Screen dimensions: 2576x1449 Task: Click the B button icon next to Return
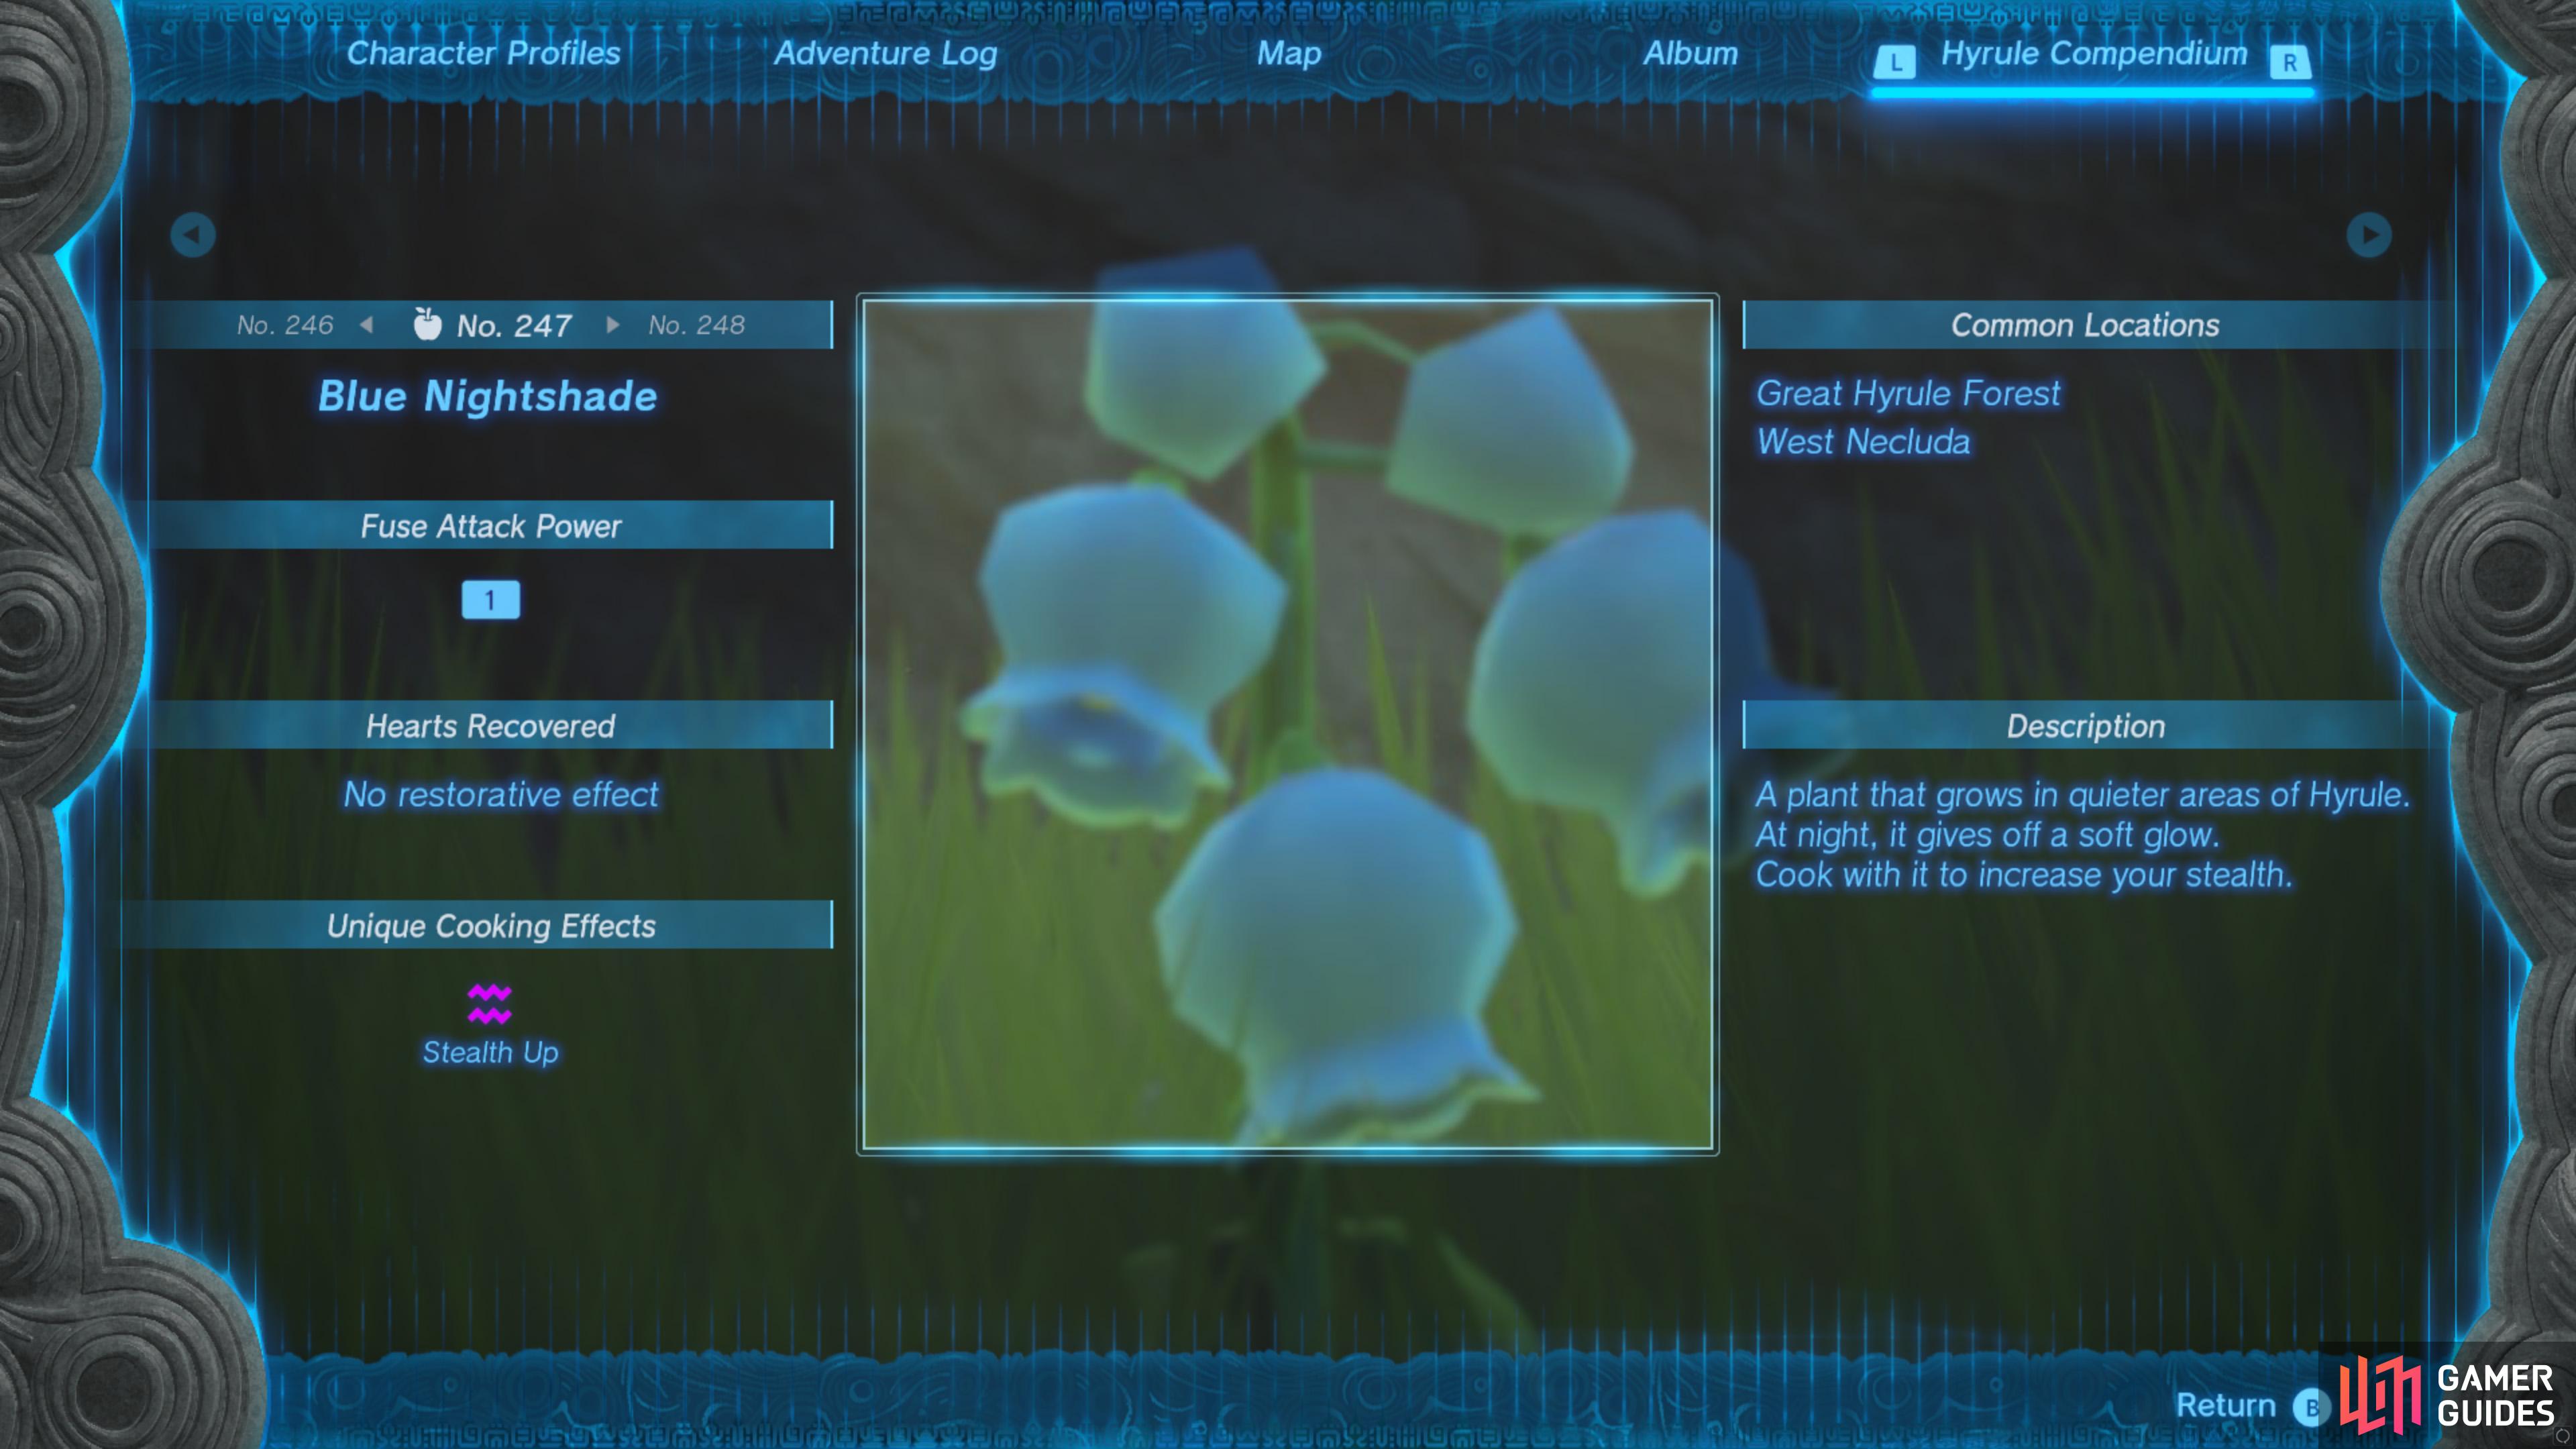tap(2311, 1408)
